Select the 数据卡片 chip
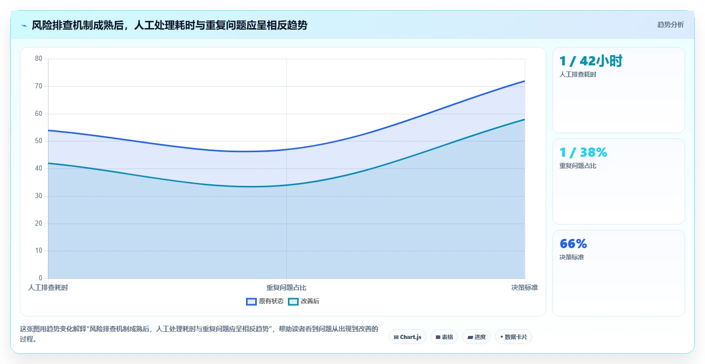 pyautogui.click(x=514, y=337)
